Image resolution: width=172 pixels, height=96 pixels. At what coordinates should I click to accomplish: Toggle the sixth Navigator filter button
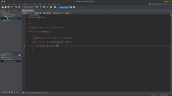[14, 92]
